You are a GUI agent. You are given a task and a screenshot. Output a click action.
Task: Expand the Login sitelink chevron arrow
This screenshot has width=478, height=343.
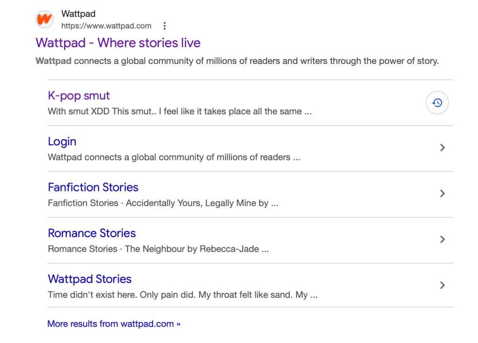click(x=442, y=148)
